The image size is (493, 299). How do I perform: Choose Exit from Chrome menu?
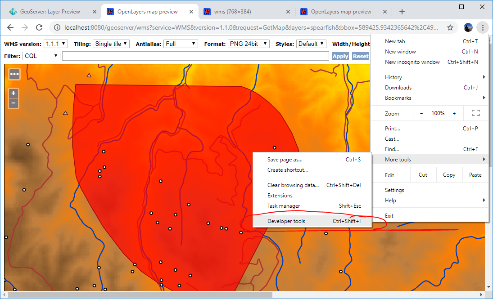430,215
